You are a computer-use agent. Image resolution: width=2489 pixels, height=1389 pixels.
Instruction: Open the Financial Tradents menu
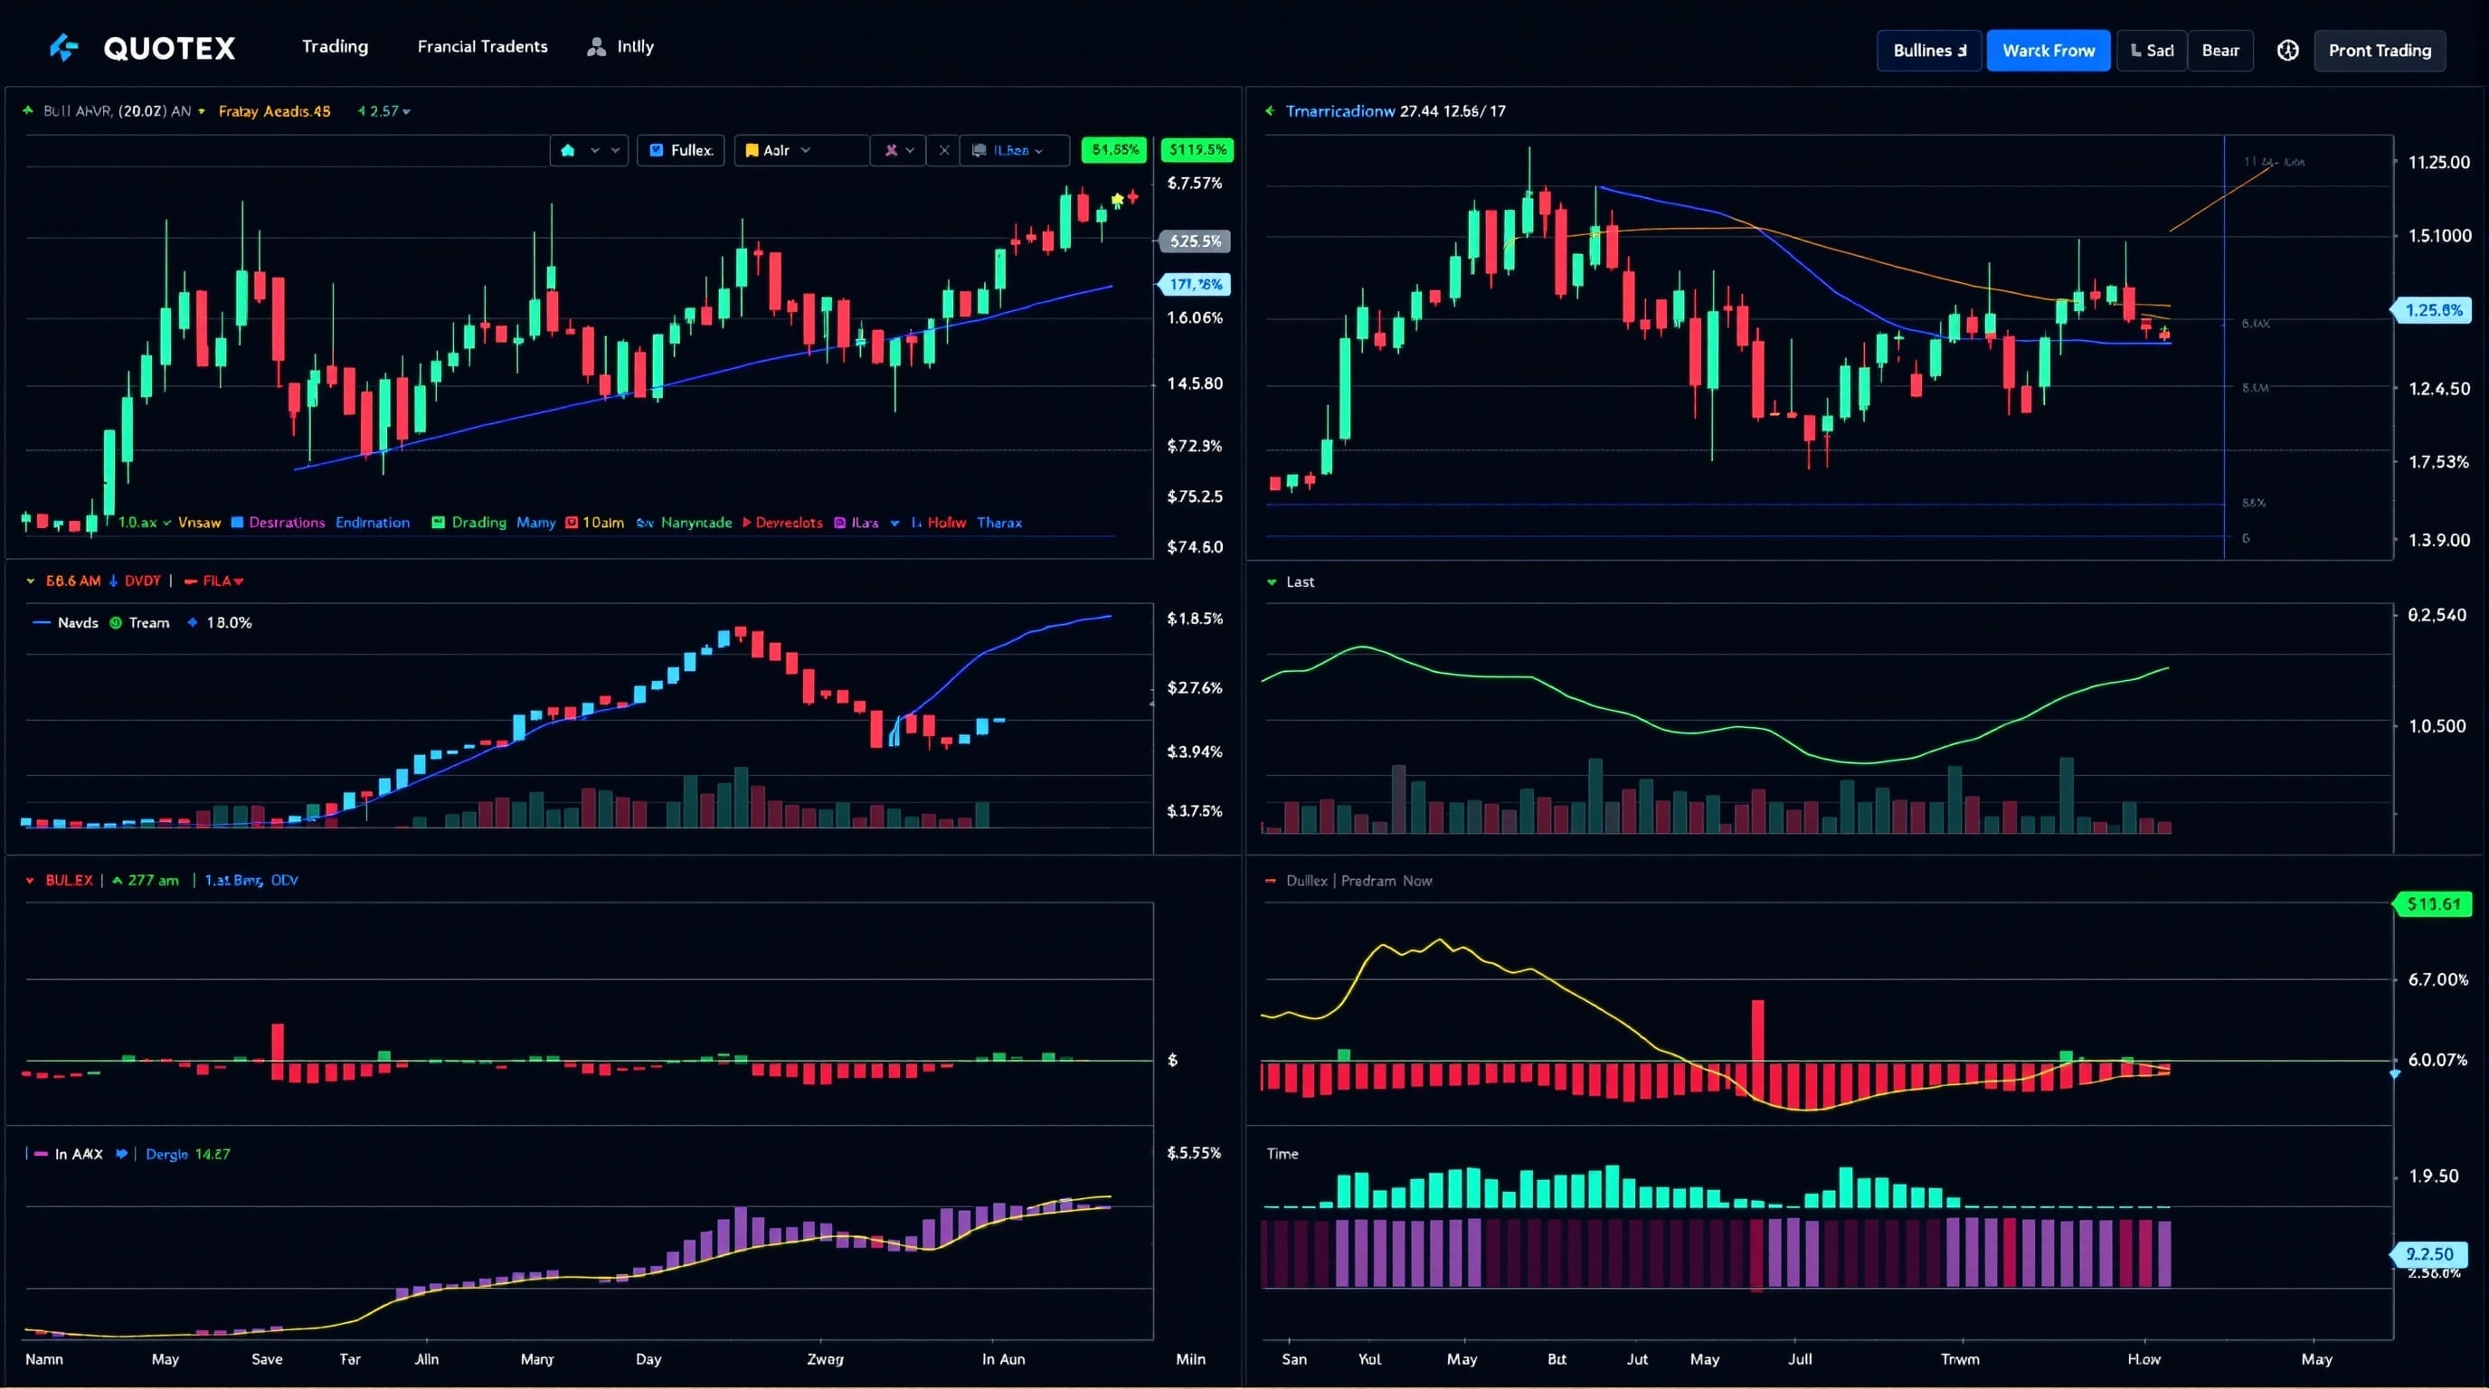click(x=481, y=45)
